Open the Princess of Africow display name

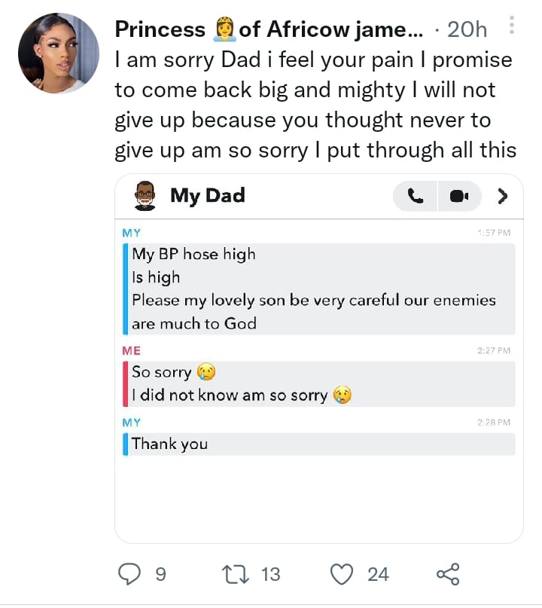click(x=269, y=29)
